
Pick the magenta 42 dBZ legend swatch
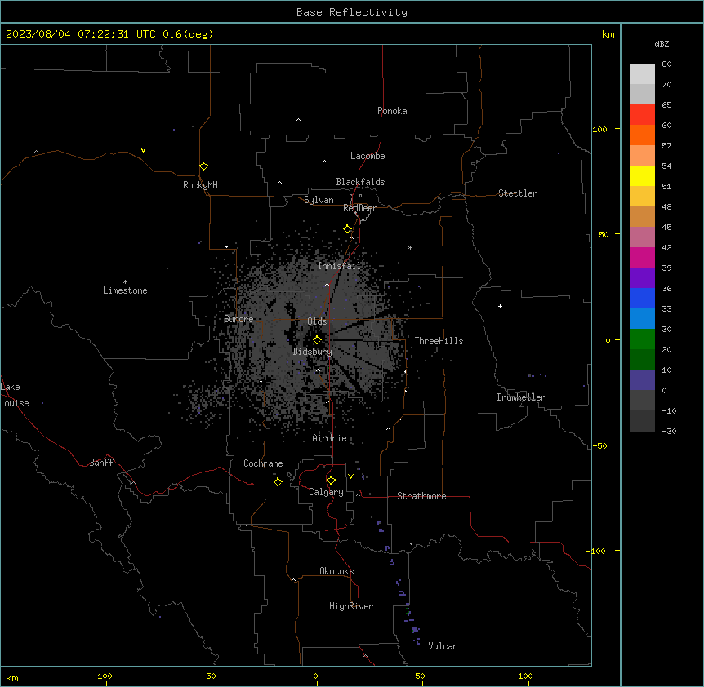(x=642, y=257)
